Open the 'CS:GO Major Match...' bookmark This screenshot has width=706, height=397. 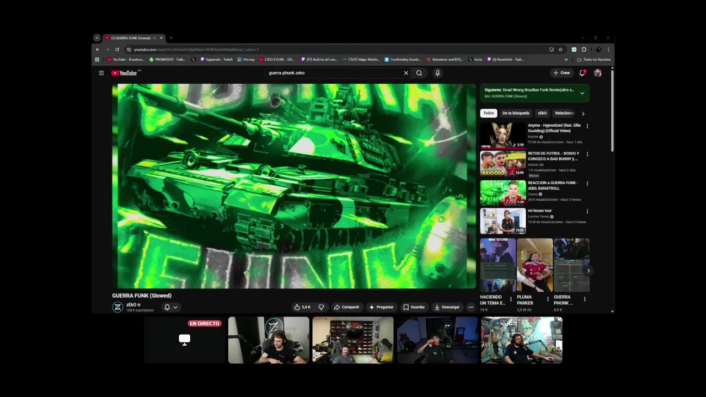click(361, 60)
